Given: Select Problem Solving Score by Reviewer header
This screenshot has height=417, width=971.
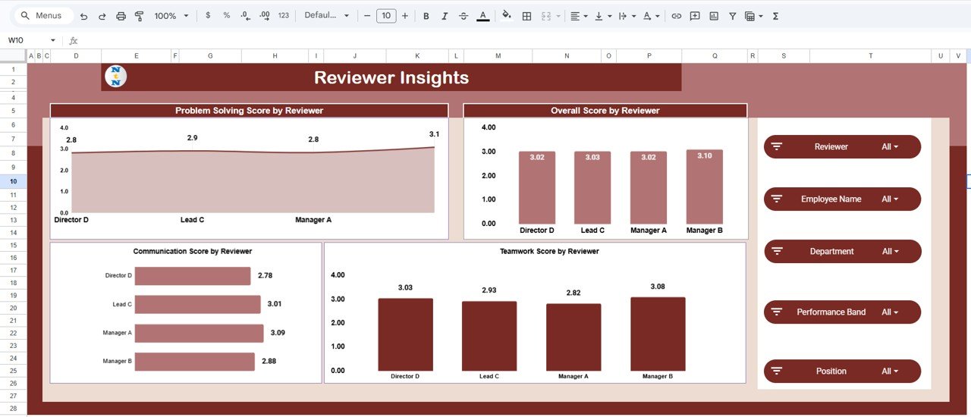Looking at the screenshot, I should (x=249, y=111).
